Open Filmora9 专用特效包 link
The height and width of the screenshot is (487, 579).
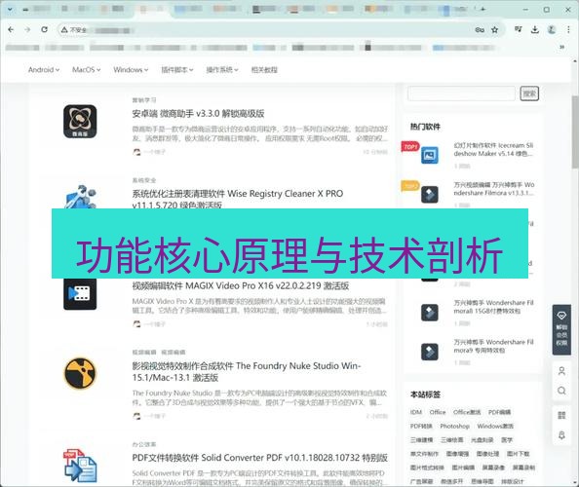(493, 346)
